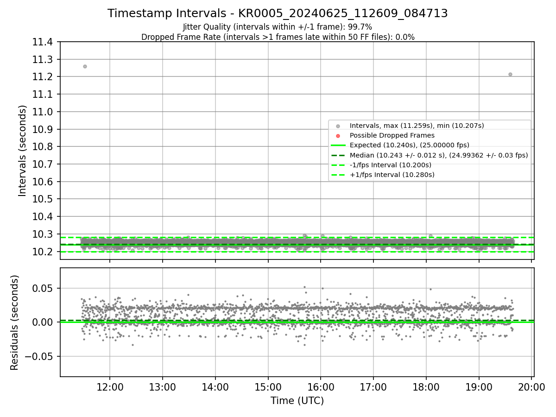The image size is (556, 417).
Task: Select legend entry 'Possible Dropped Frames'
Action: pyautogui.click(x=392, y=135)
